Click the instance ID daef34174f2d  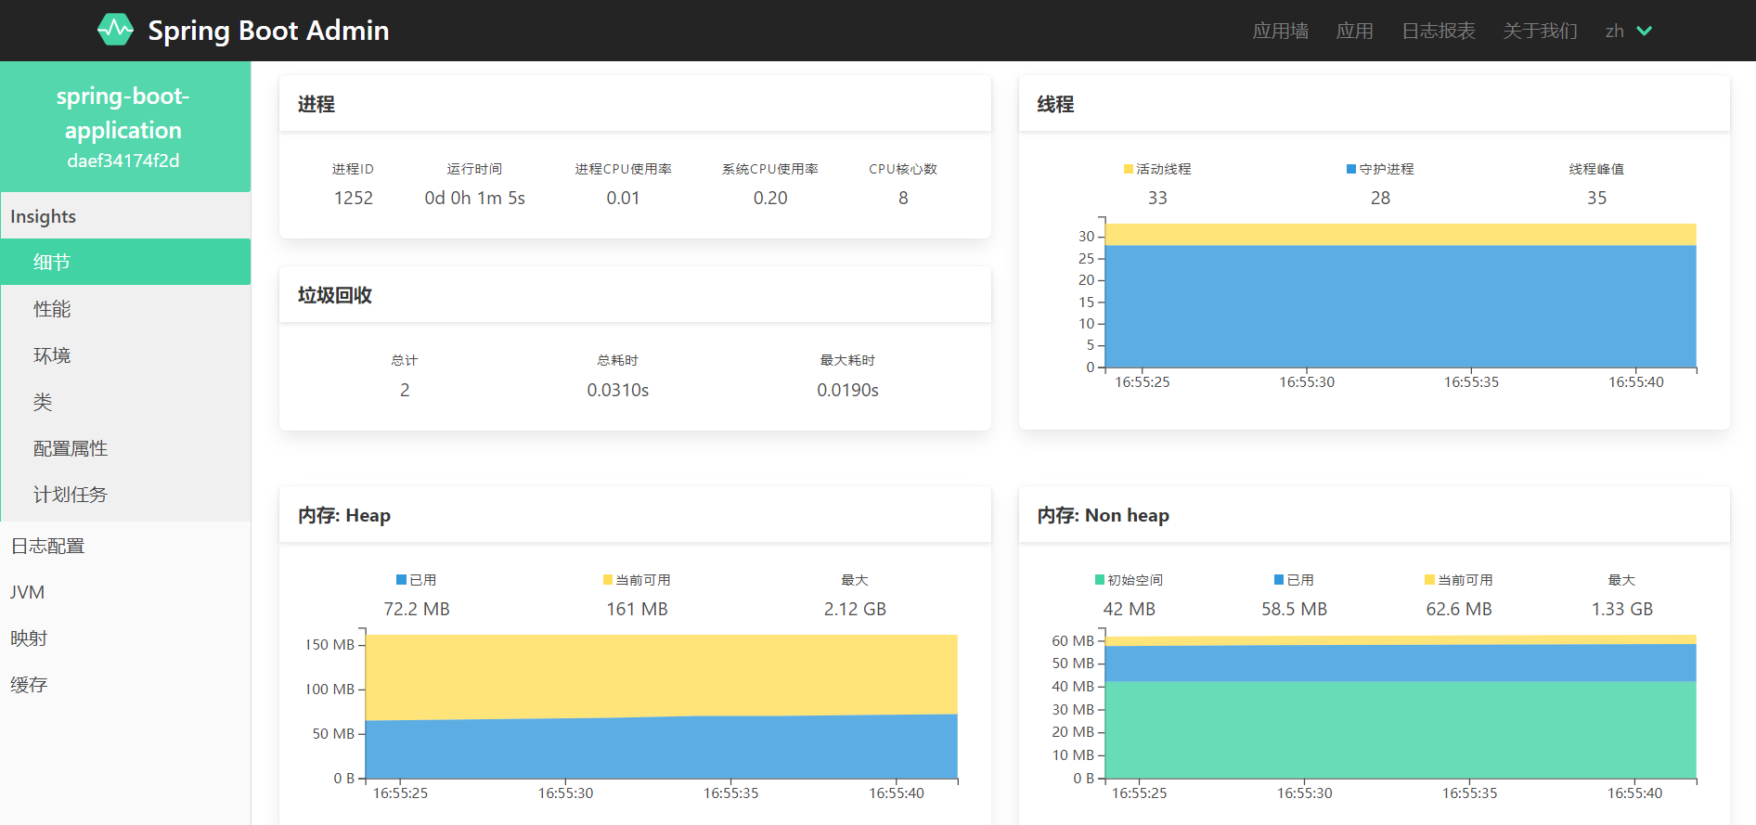[x=123, y=161]
